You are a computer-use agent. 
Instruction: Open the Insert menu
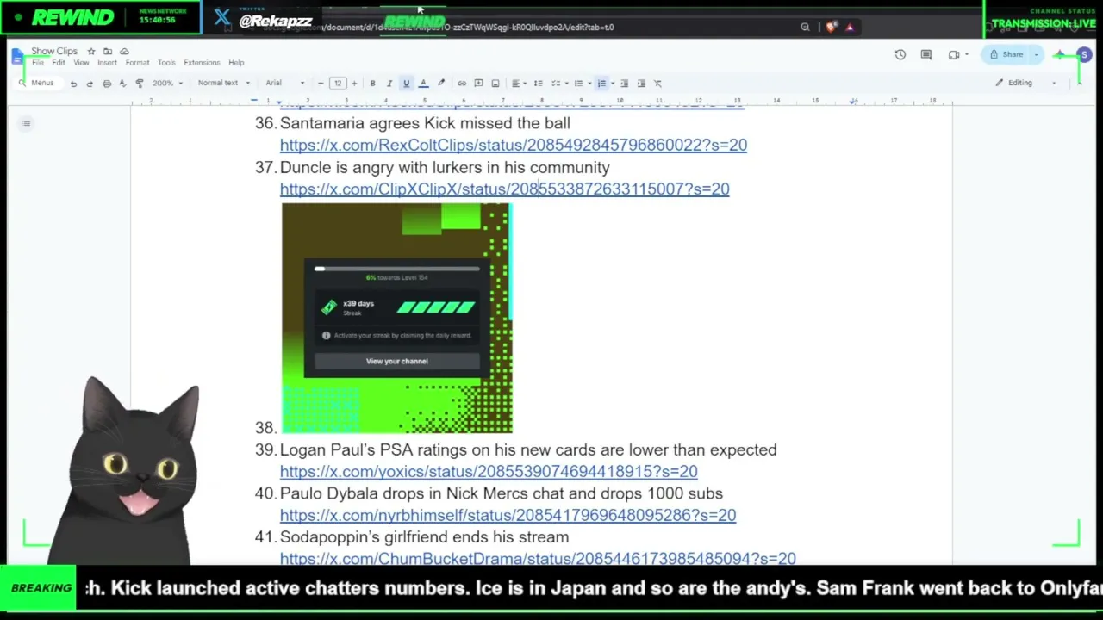tap(107, 63)
